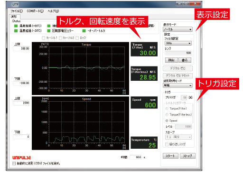Open the ファイル(F) menu

tap(17, 11)
